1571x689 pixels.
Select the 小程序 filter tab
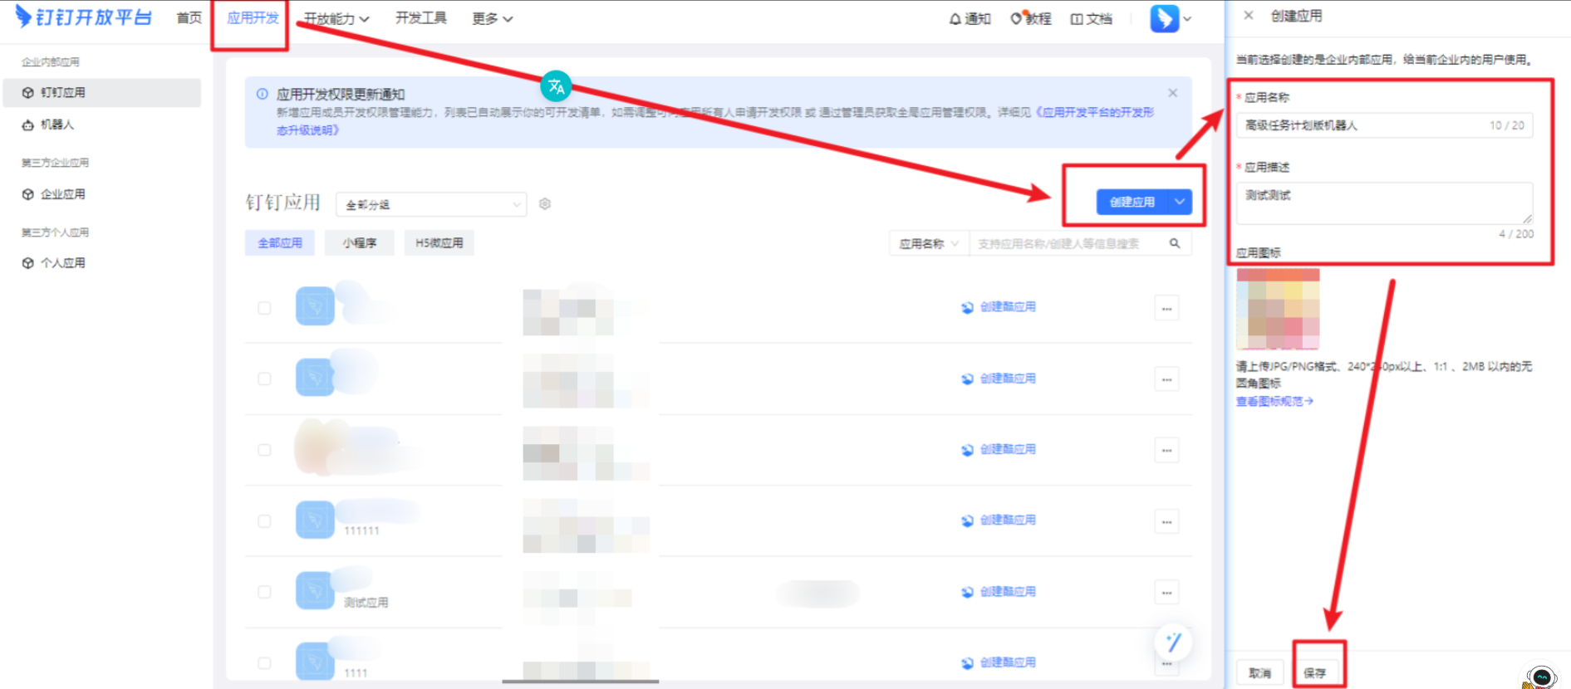360,243
